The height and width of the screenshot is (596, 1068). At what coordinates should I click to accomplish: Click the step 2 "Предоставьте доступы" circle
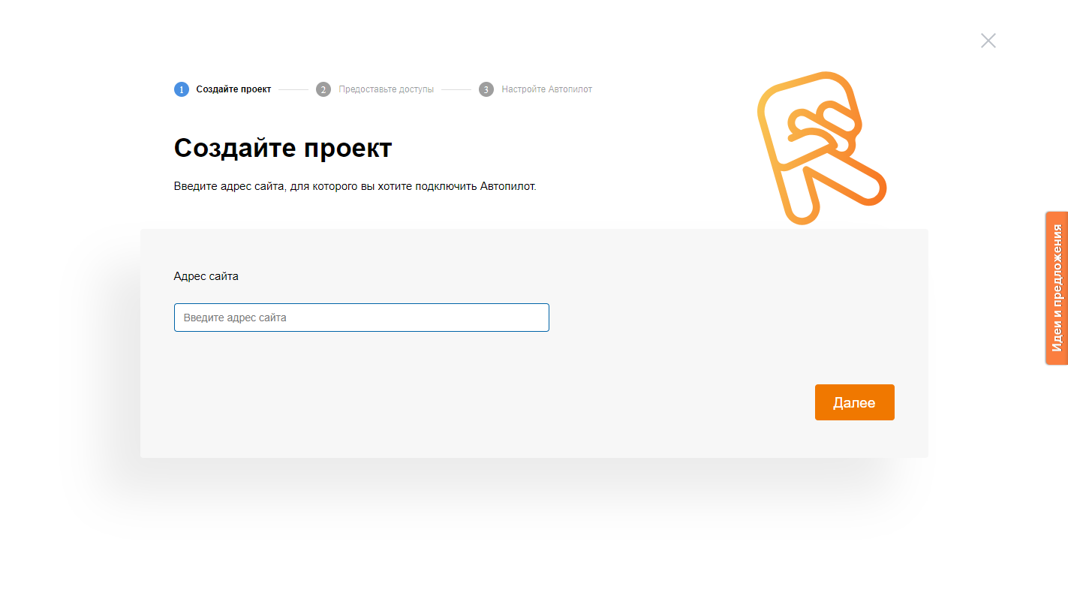point(323,89)
